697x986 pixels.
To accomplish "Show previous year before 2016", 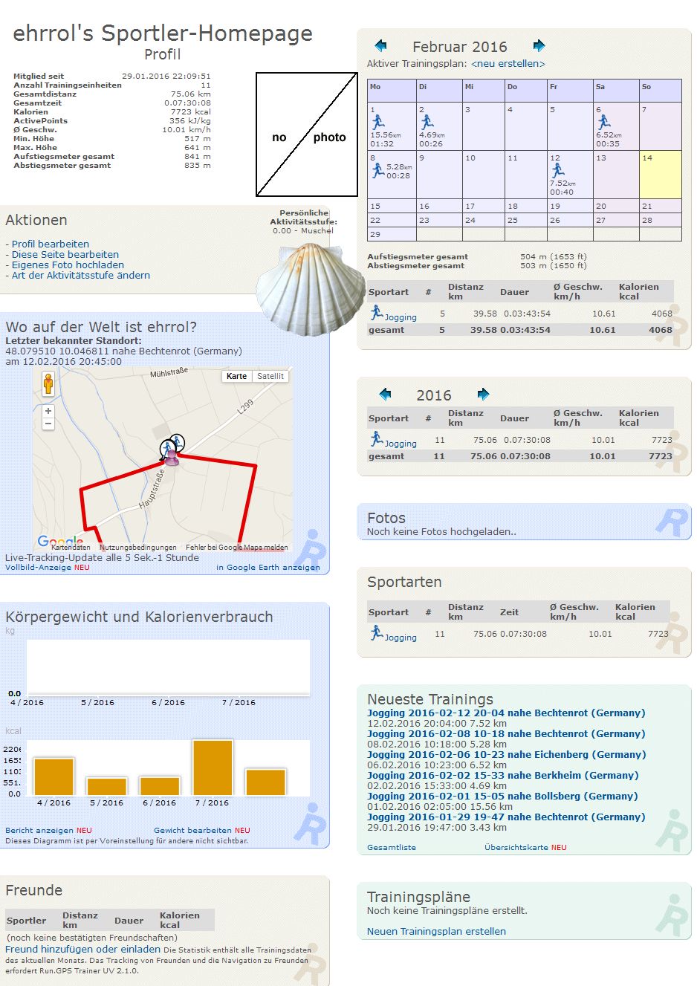I will coord(385,395).
